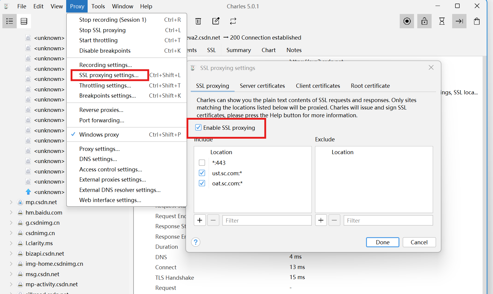Add an Include location with plus button
This screenshot has width=493, height=294.
pyautogui.click(x=200, y=220)
